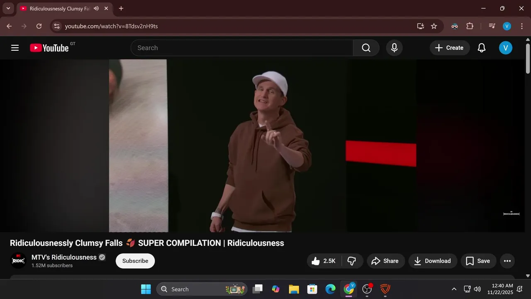Close the Ridiculousnessly Clumsy Falls tab
Screen dimensions: 531x299
coord(106,8)
